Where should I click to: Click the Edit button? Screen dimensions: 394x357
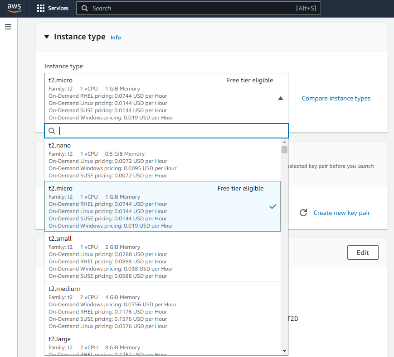click(363, 252)
